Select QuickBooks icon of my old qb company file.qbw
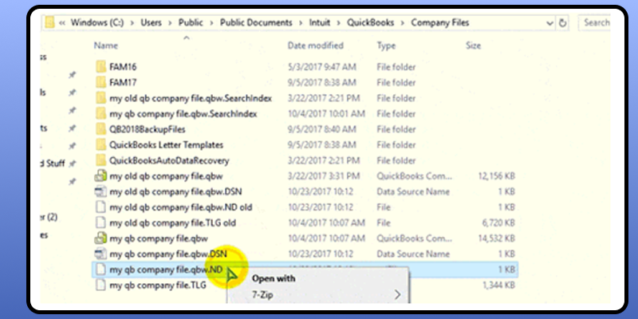 pos(100,176)
